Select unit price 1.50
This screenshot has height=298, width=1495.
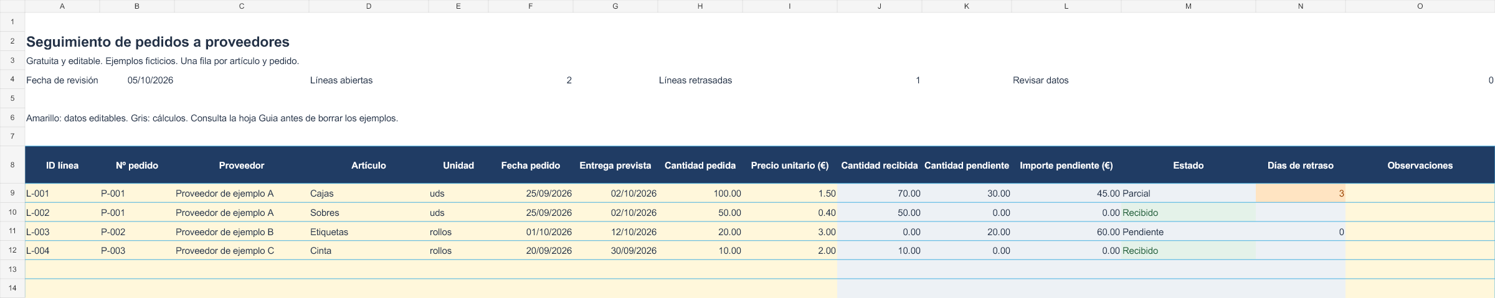[x=790, y=193]
